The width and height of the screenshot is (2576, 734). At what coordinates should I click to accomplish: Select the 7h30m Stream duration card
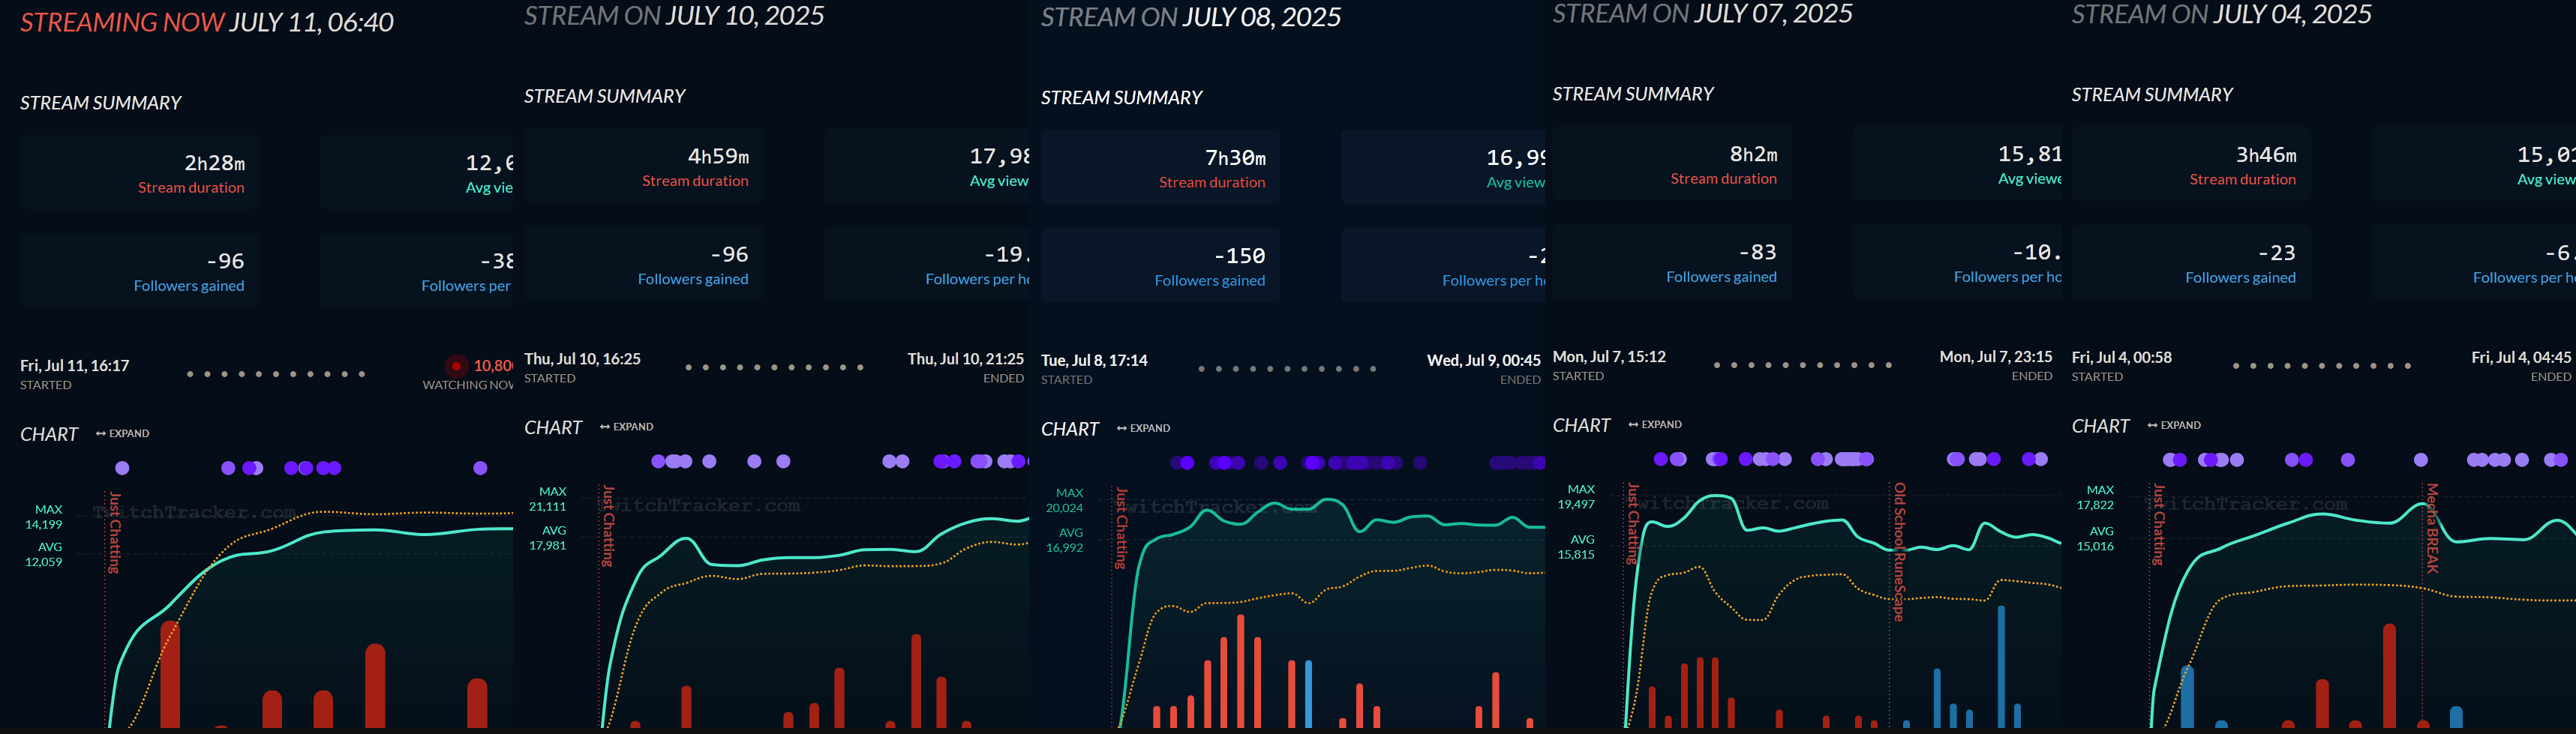(1160, 167)
